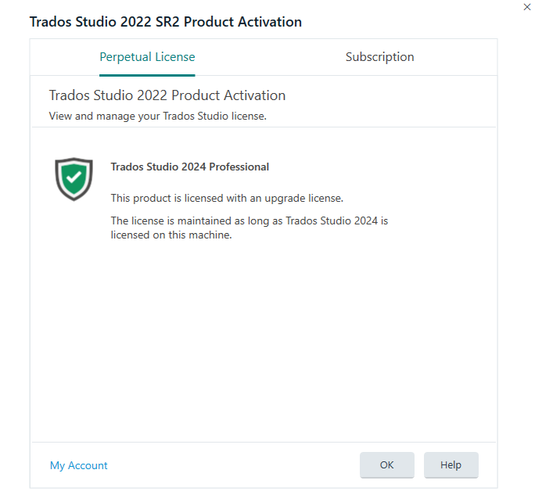Confirm the dialog with the OK button
Viewport: 535px width, 502px height.
coord(387,465)
